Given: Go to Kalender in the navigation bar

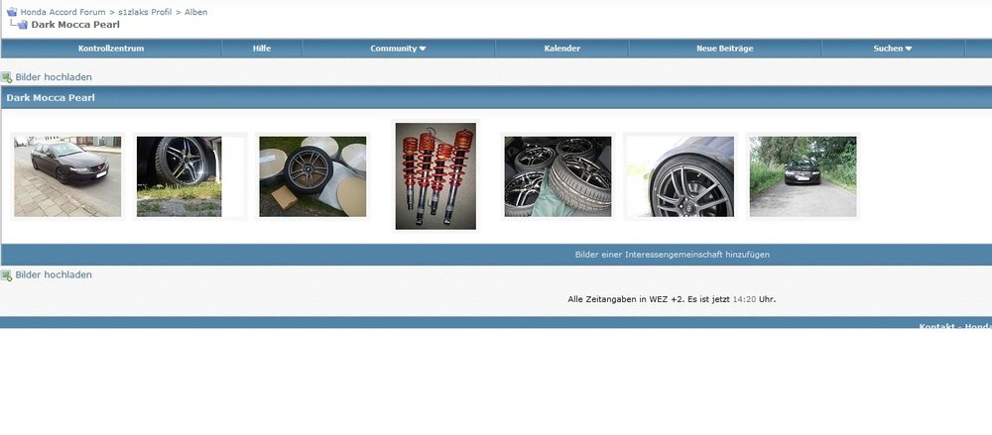Looking at the screenshot, I should (x=562, y=49).
